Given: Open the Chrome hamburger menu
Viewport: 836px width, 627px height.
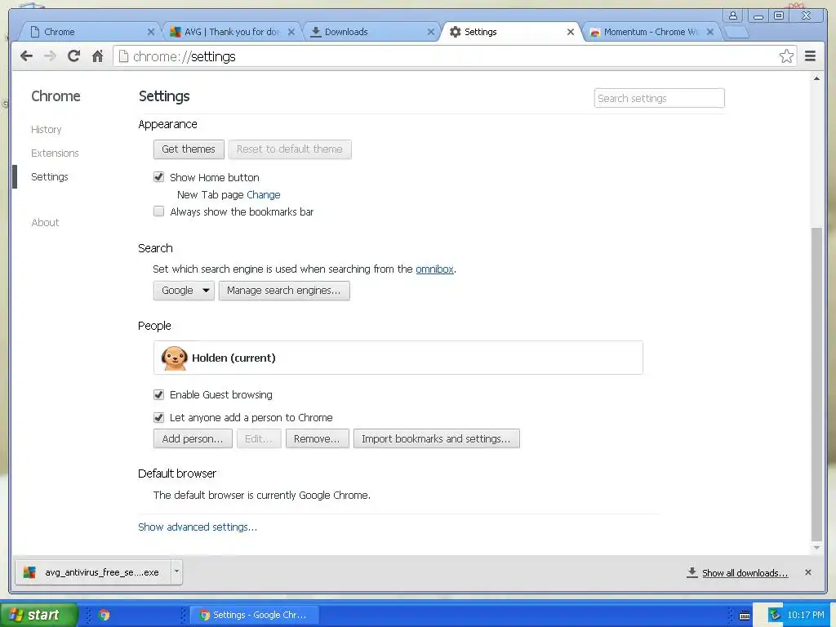Looking at the screenshot, I should point(810,56).
